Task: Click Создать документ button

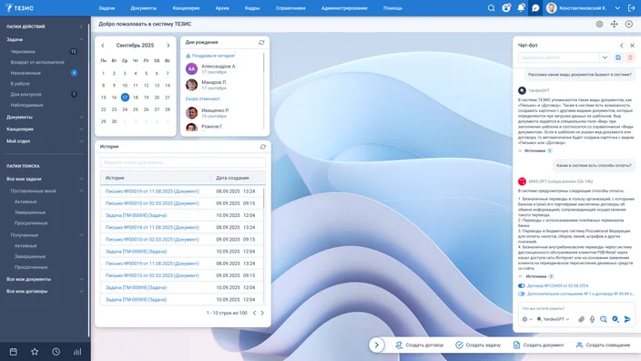Action: (x=538, y=345)
